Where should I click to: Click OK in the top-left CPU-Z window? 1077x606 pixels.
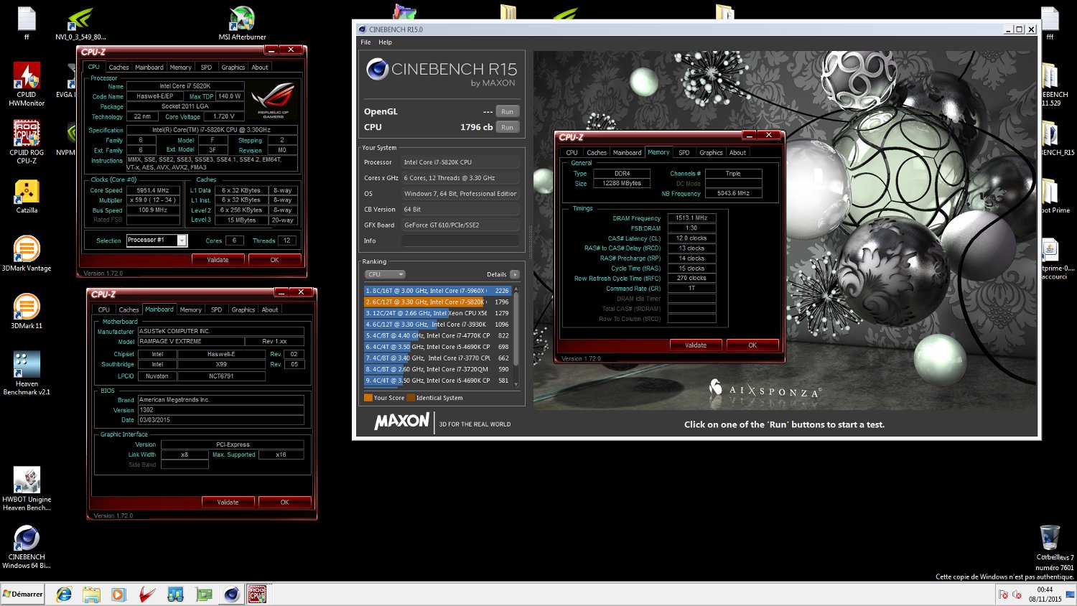pyautogui.click(x=274, y=260)
